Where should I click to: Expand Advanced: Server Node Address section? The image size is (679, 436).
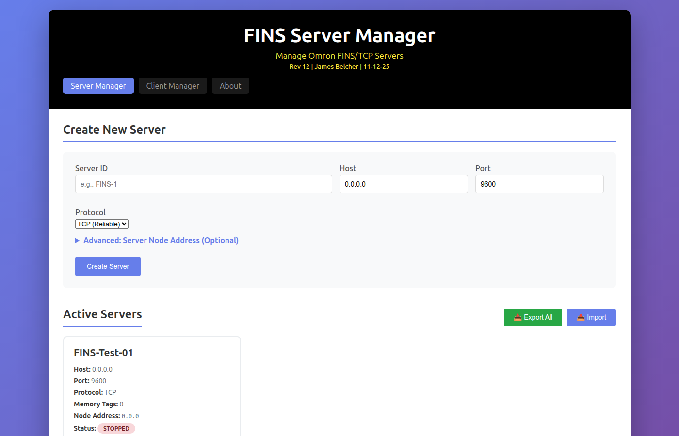pyautogui.click(x=157, y=240)
